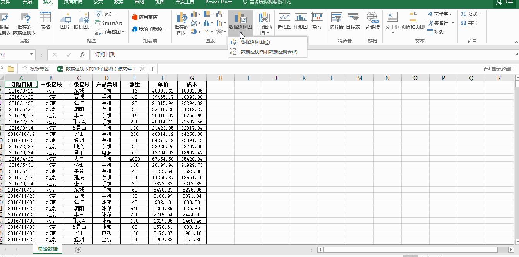Viewport: 519px width, 257px height.
Task: Open the 公式 Formulas ribbon tab
Action: point(98,2)
